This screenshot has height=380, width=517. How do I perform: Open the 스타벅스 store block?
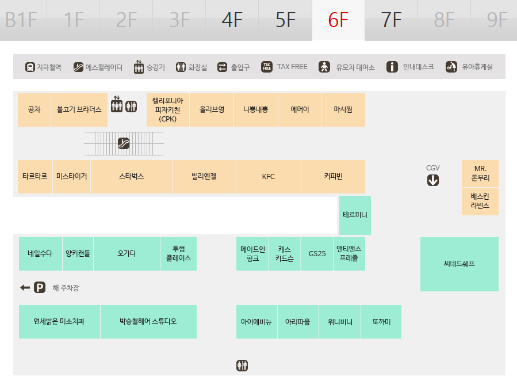132,177
